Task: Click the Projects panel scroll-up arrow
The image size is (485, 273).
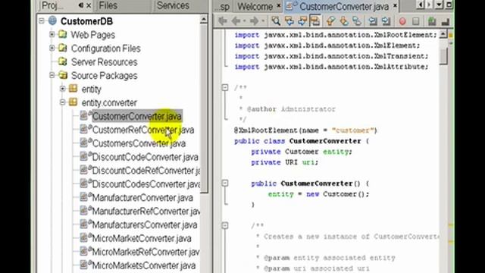Action: point(204,20)
